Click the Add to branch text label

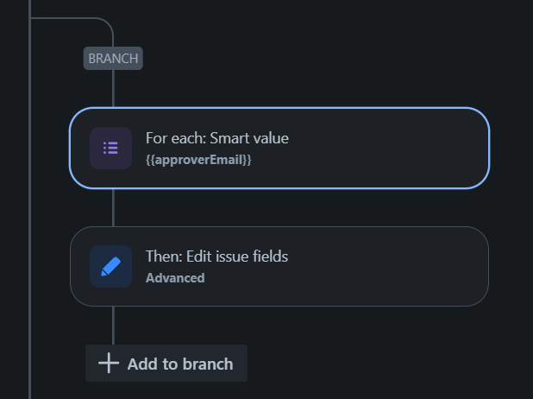[x=180, y=364]
